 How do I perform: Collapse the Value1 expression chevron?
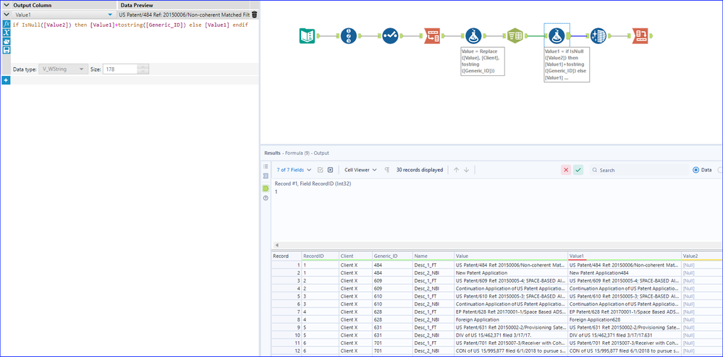click(7, 14)
